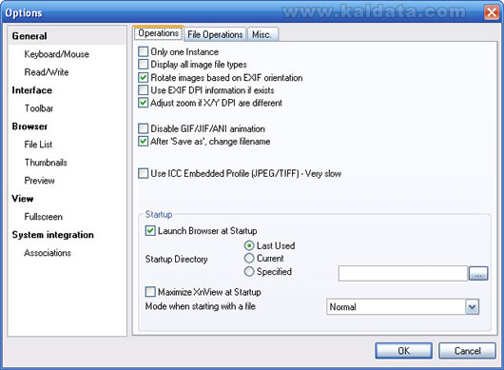Screen dimensions: 504x370
Task: Open Keyboard/Mouse settings
Action: 56,54
